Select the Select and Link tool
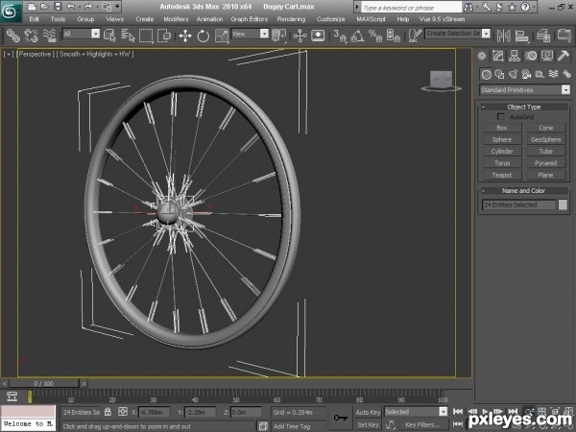The width and height of the screenshot is (576, 432). coord(13,36)
